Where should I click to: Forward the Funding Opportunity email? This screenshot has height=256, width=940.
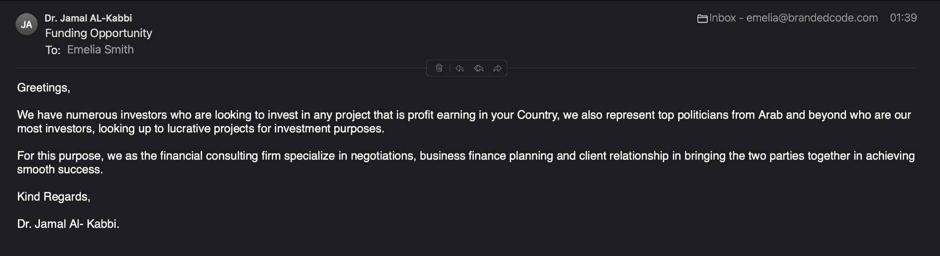coord(497,68)
